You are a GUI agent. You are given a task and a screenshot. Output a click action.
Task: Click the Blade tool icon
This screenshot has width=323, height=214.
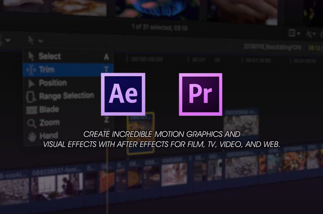pos(31,109)
